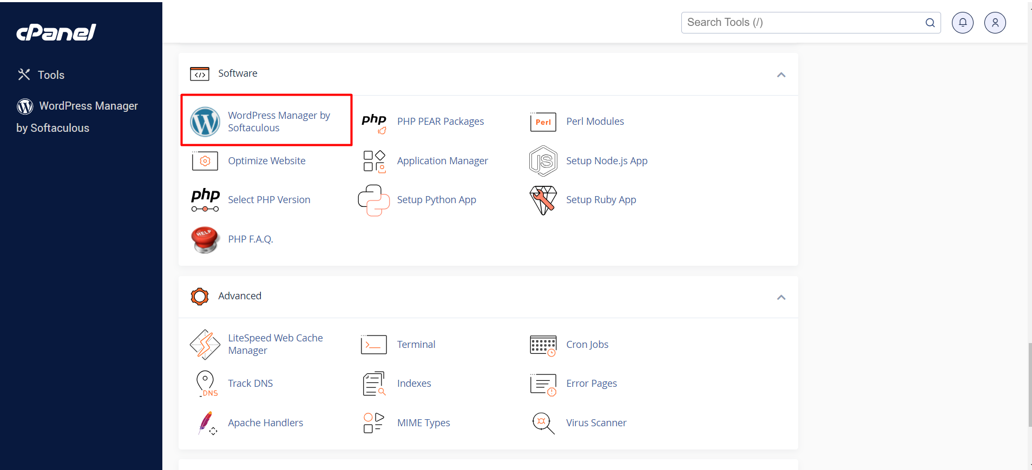Open the user account icon

(x=995, y=23)
